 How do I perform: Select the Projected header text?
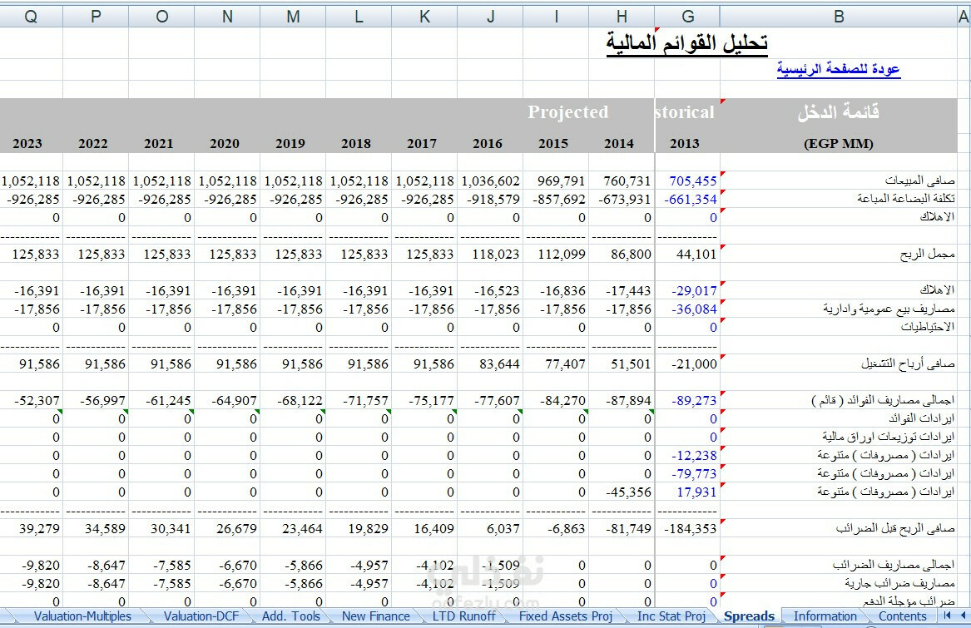[x=567, y=112]
